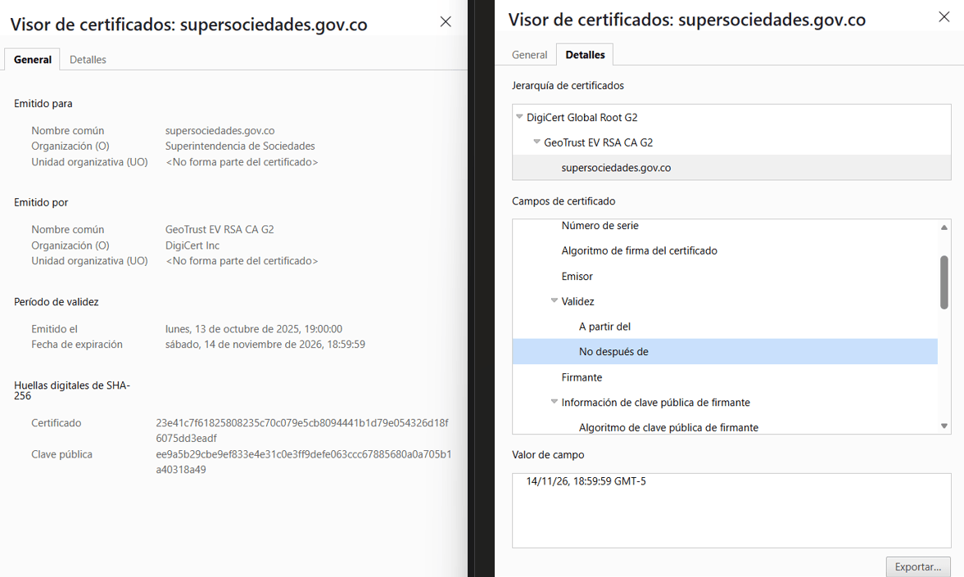Click the certificate fields scrollbar thumb

click(944, 282)
